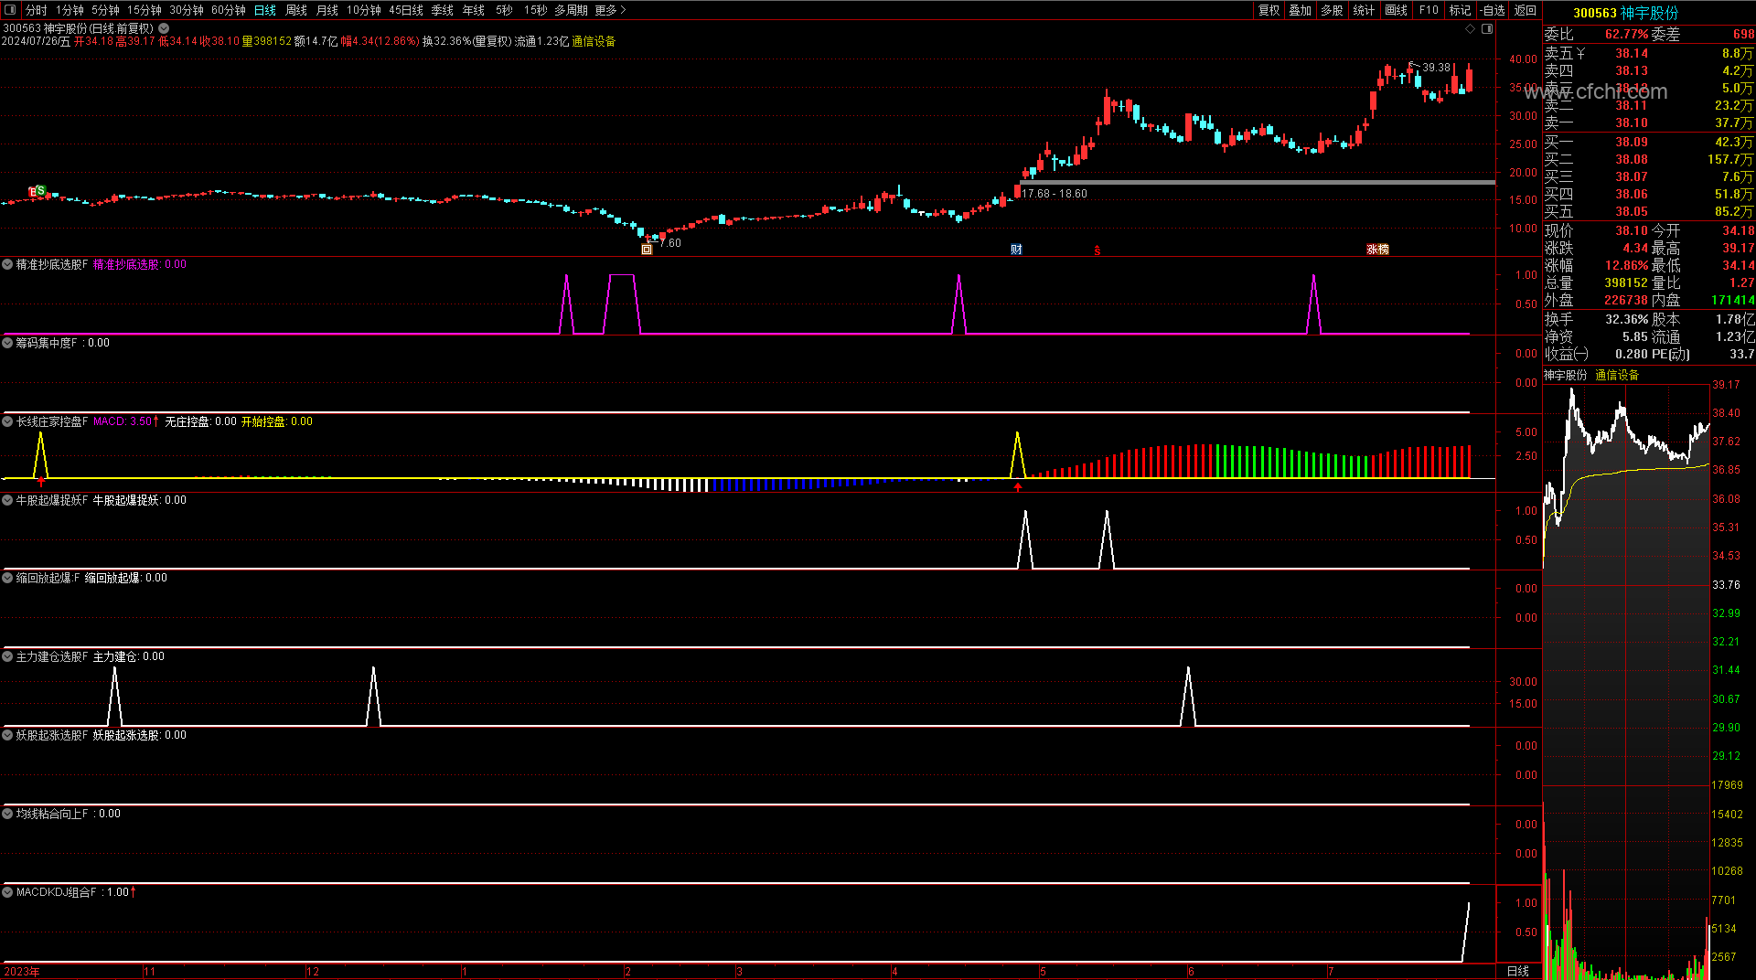Image resolution: width=1756 pixels, height=980 pixels.
Task: Switch to the 5分钟 period tab
Action: pyautogui.click(x=105, y=10)
